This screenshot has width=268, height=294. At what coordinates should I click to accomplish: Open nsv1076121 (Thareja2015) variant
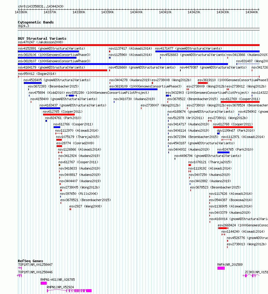click(x=210, y=162)
